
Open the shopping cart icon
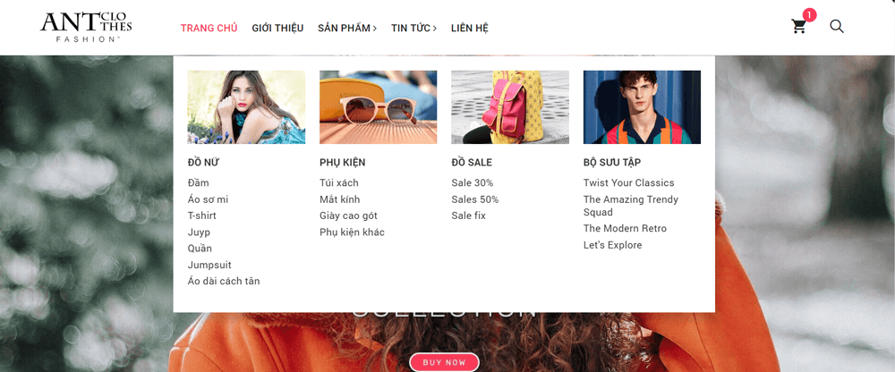798,27
